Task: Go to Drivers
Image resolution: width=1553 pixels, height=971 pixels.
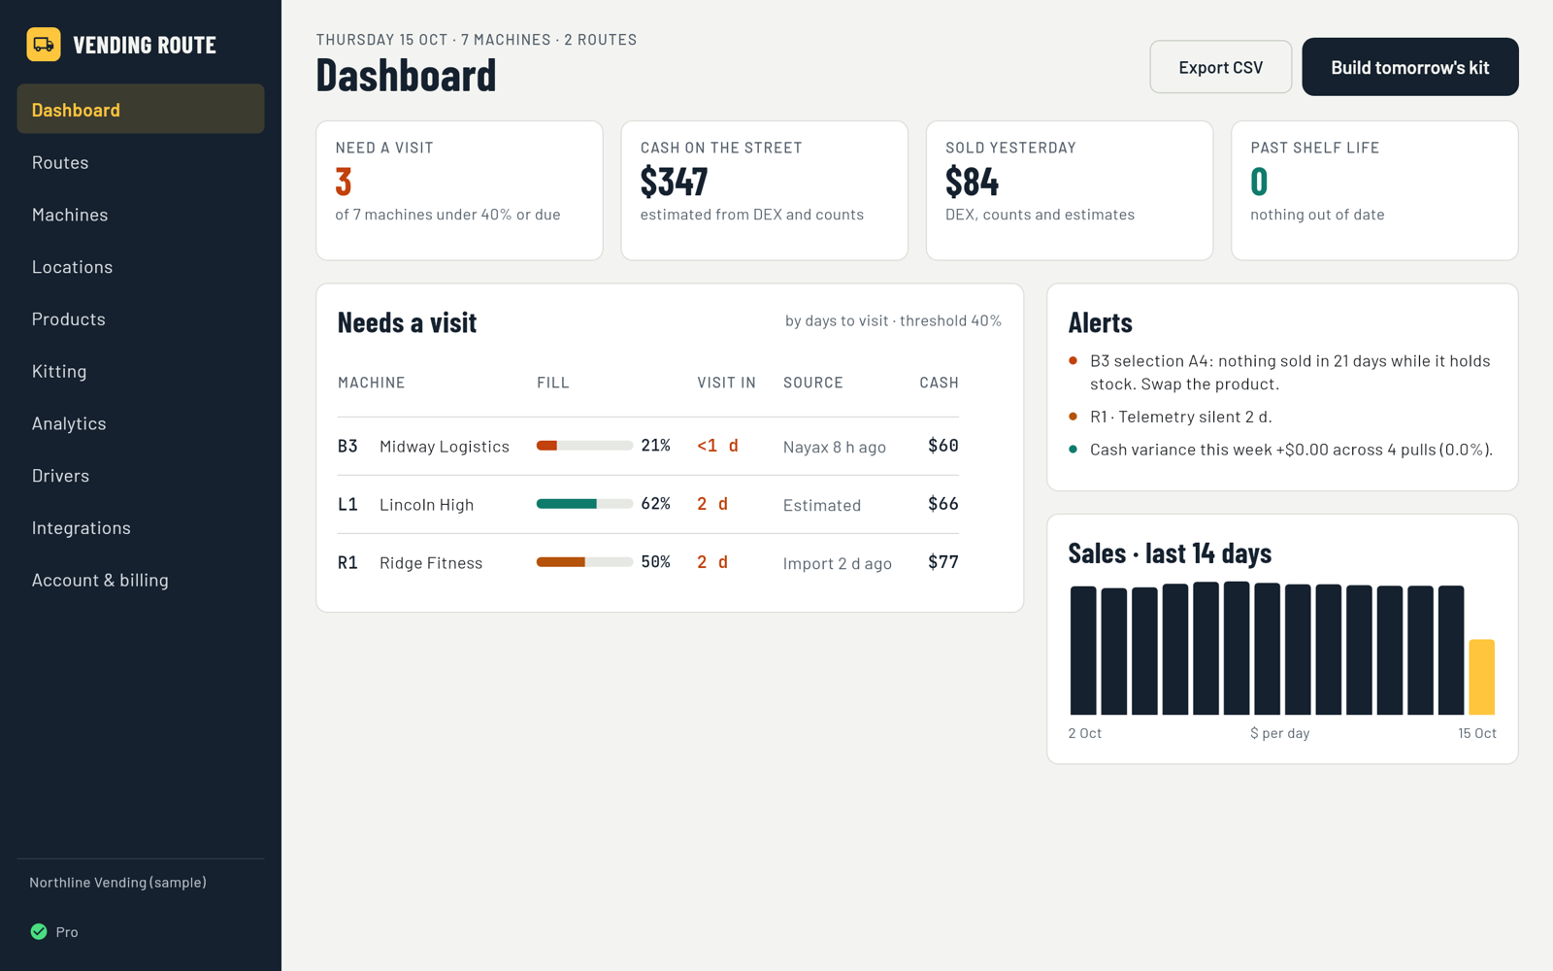Action: click(x=141, y=476)
